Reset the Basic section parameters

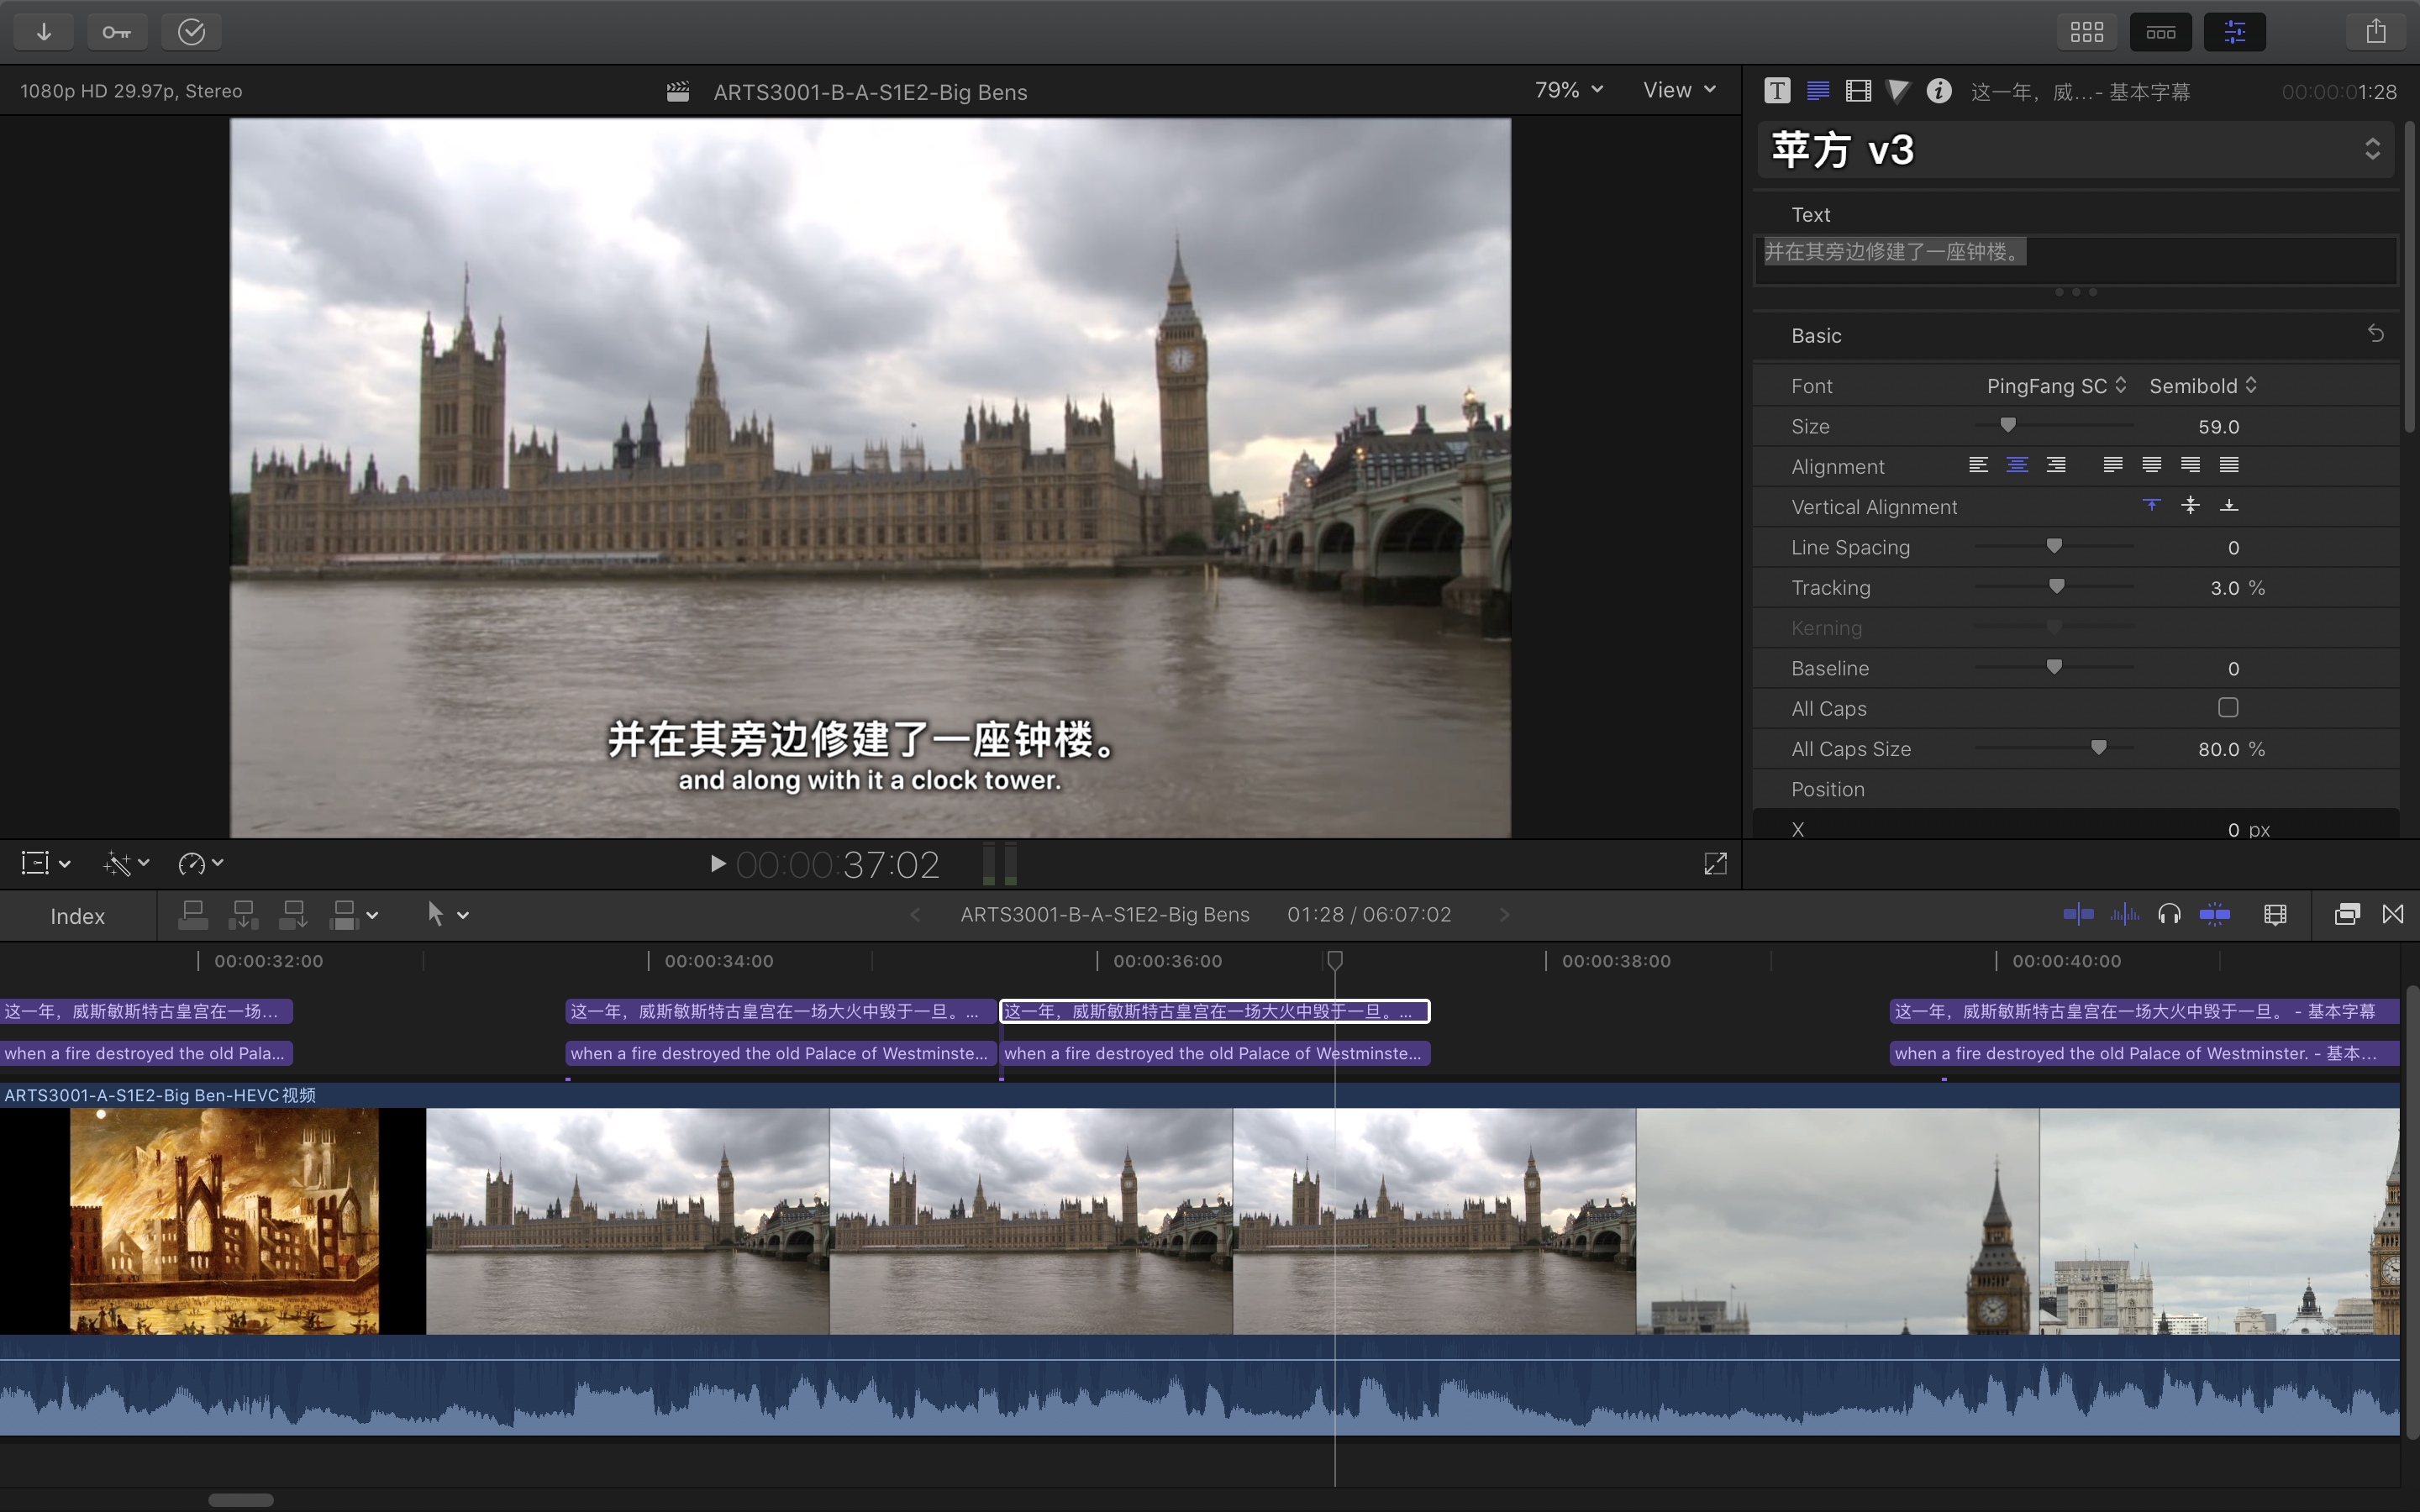coord(2376,334)
